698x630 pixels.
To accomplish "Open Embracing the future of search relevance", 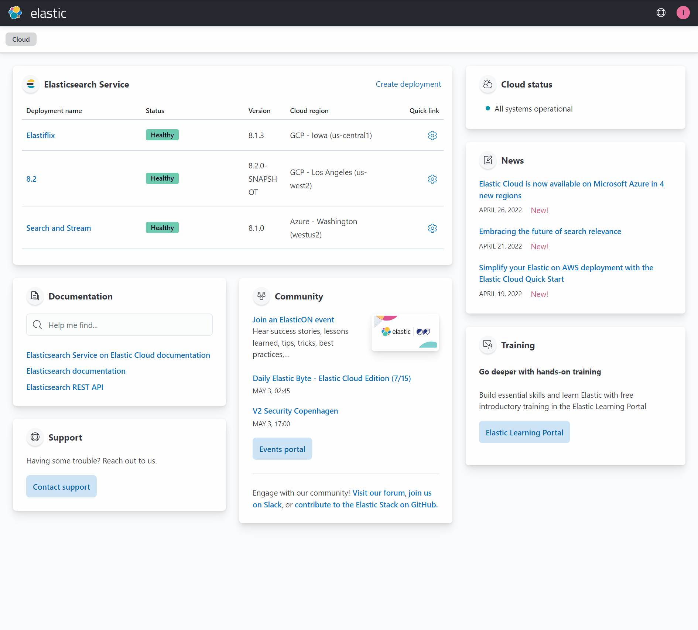I will point(550,232).
